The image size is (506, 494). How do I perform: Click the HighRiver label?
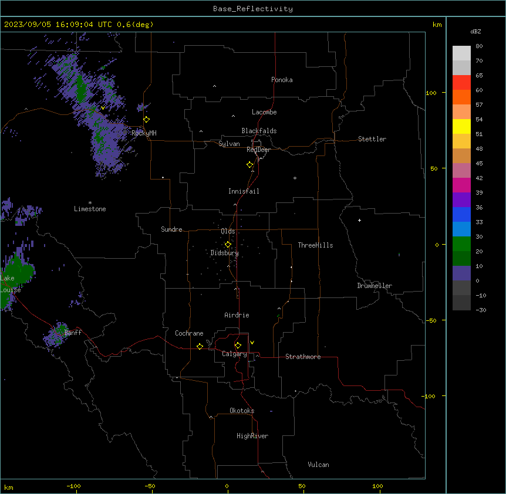pyautogui.click(x=252, y=436)
